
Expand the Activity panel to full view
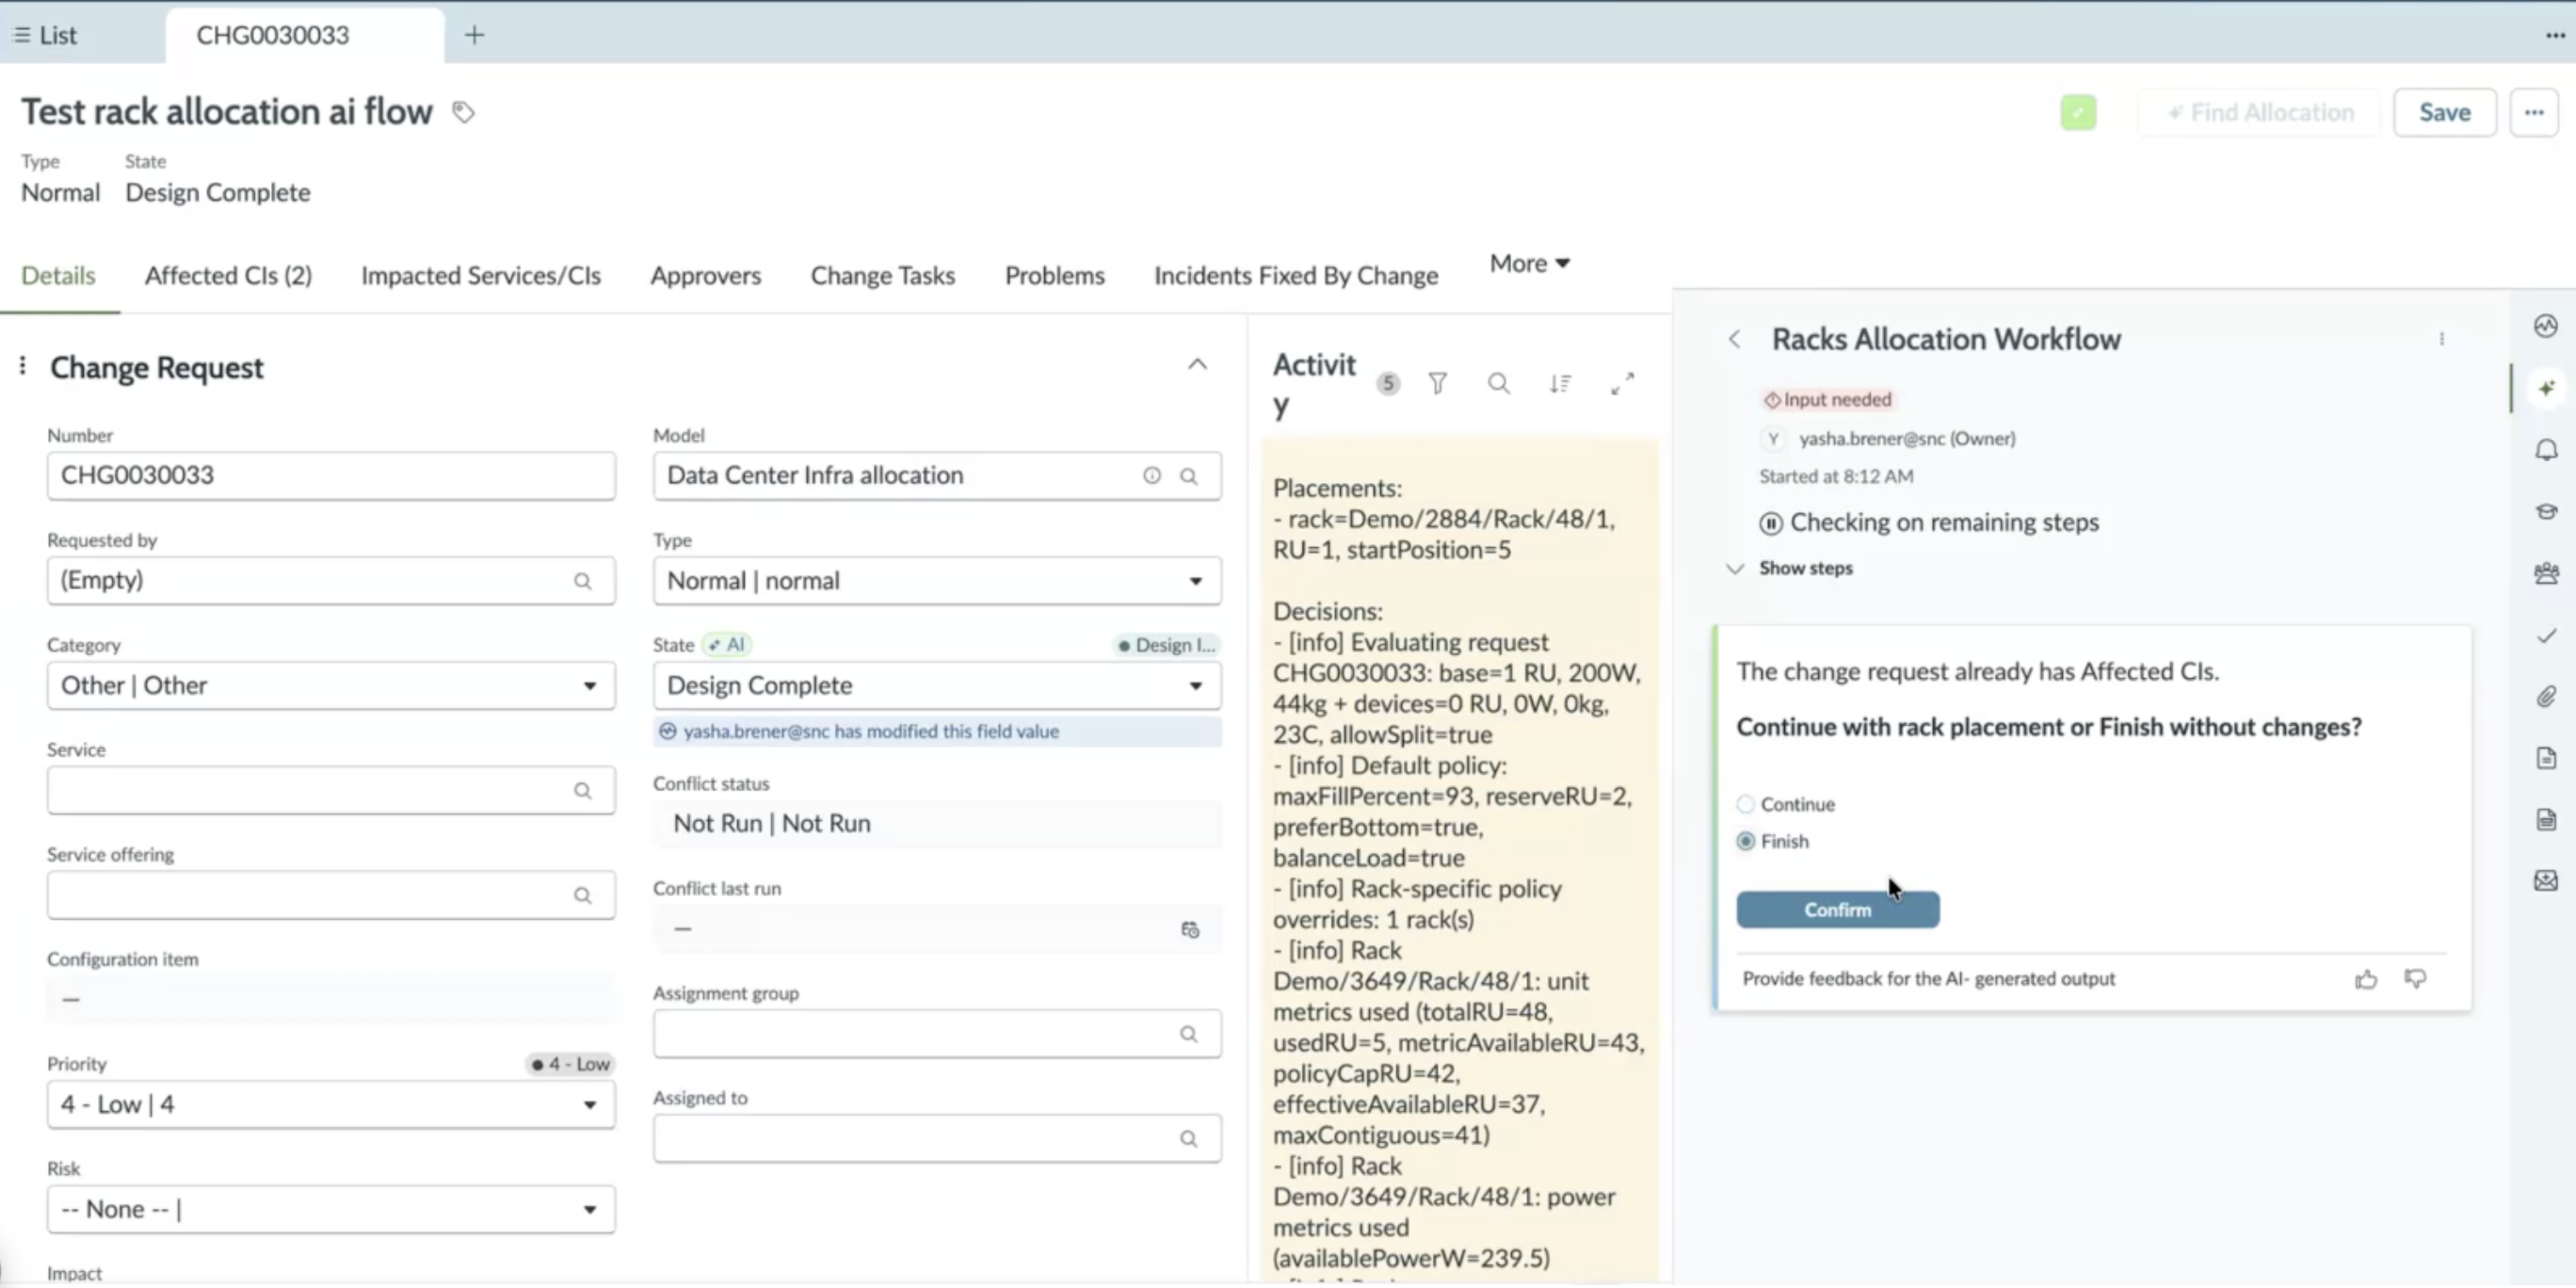tap(1622, 383)
